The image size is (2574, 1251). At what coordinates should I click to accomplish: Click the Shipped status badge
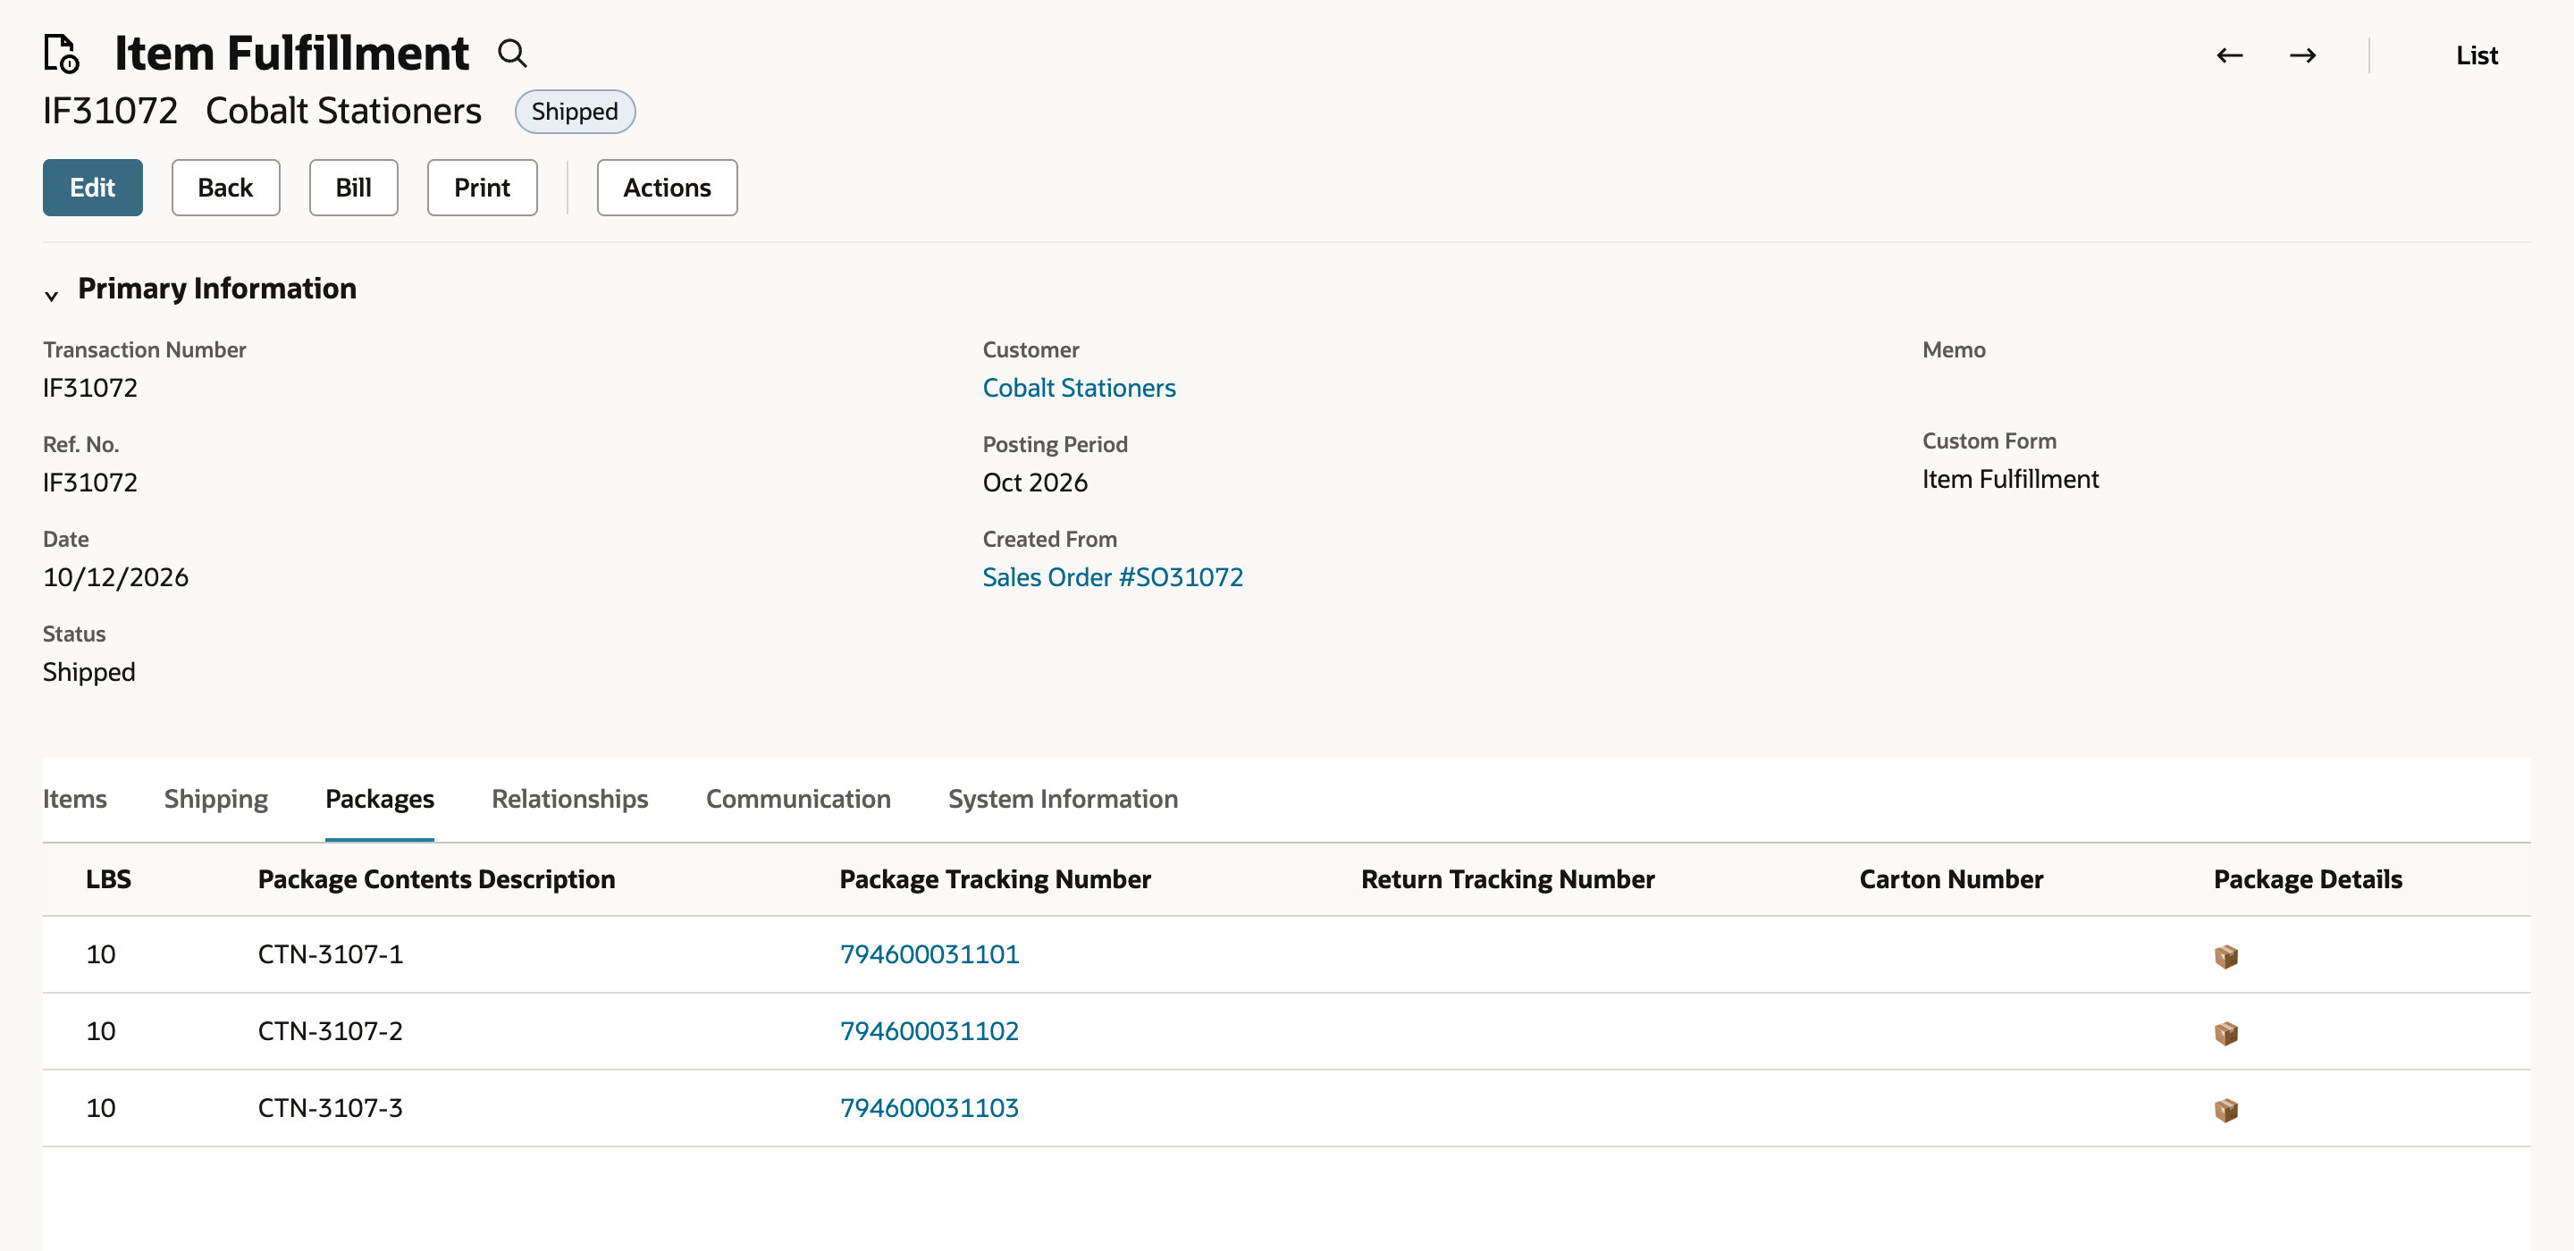575,111
